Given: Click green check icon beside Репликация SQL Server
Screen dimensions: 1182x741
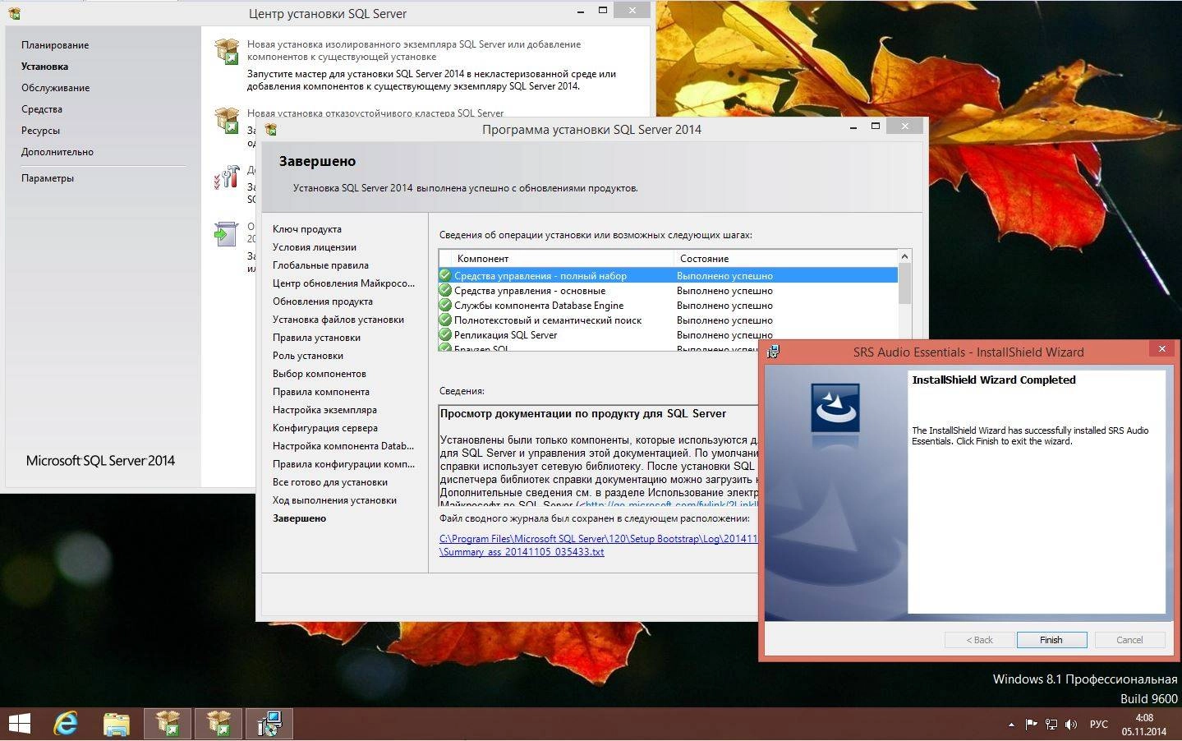Looking at the screenshot, I should click(x=445, y=335).
